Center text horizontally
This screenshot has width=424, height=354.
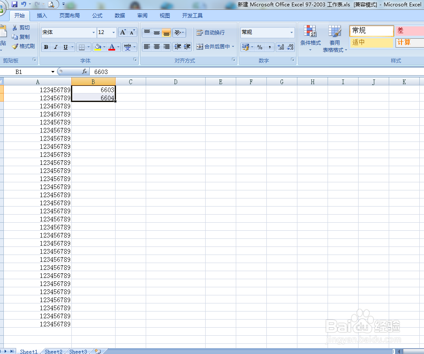[157, 47]
